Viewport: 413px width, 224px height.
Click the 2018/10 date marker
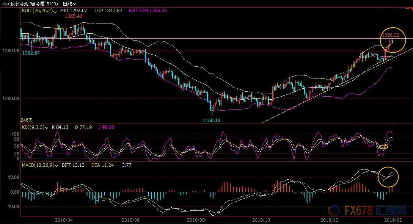[x=261, y=220]
